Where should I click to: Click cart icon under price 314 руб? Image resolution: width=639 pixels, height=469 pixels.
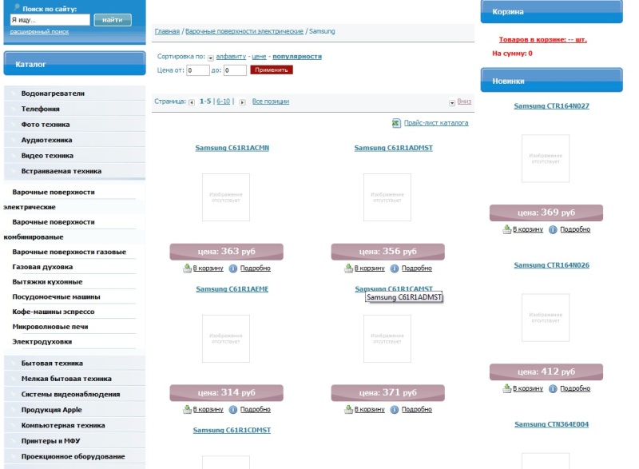click(x=187, y=409)
